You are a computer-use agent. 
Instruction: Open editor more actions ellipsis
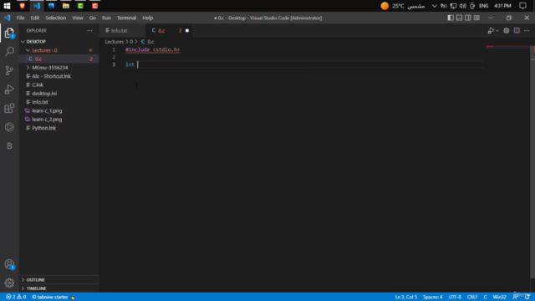click(x=527, y=31)
